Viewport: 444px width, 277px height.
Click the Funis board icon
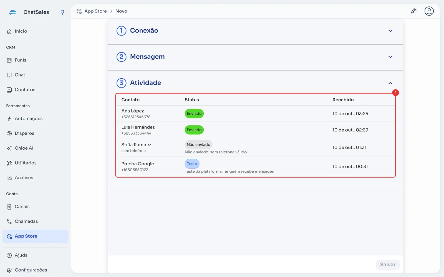9,60
